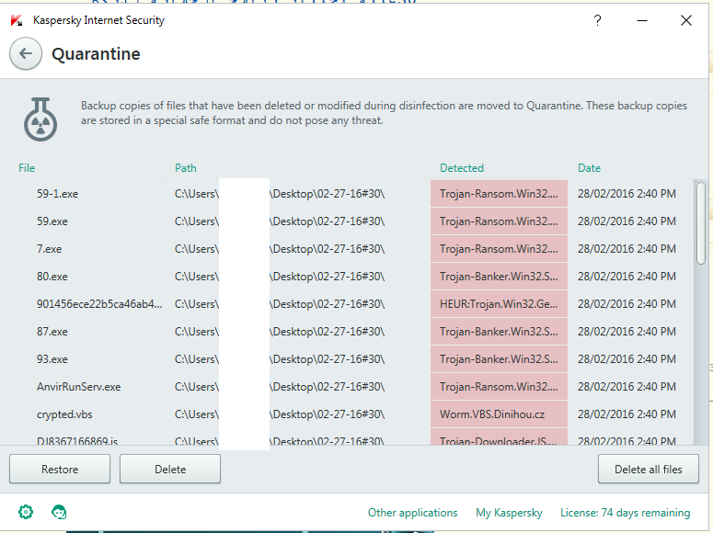The height and width of the screenshot is (533, 713).
Task: Click HEUR:Trojan.Win32.Ge... detection cell
Action: pyautogui.click(x=499, y=304)
